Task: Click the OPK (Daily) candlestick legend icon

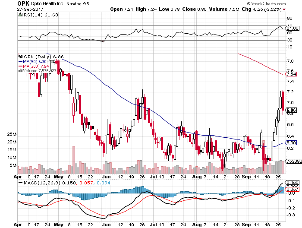Action: click(x=20, y=57)
